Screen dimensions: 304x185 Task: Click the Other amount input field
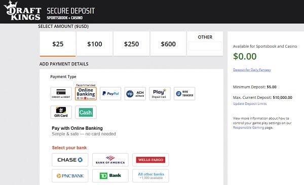(x=205, y=46)
